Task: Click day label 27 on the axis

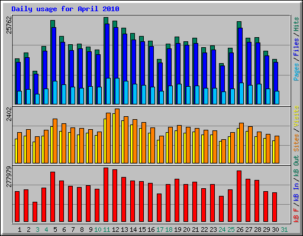Action: (x=249, y=230)
